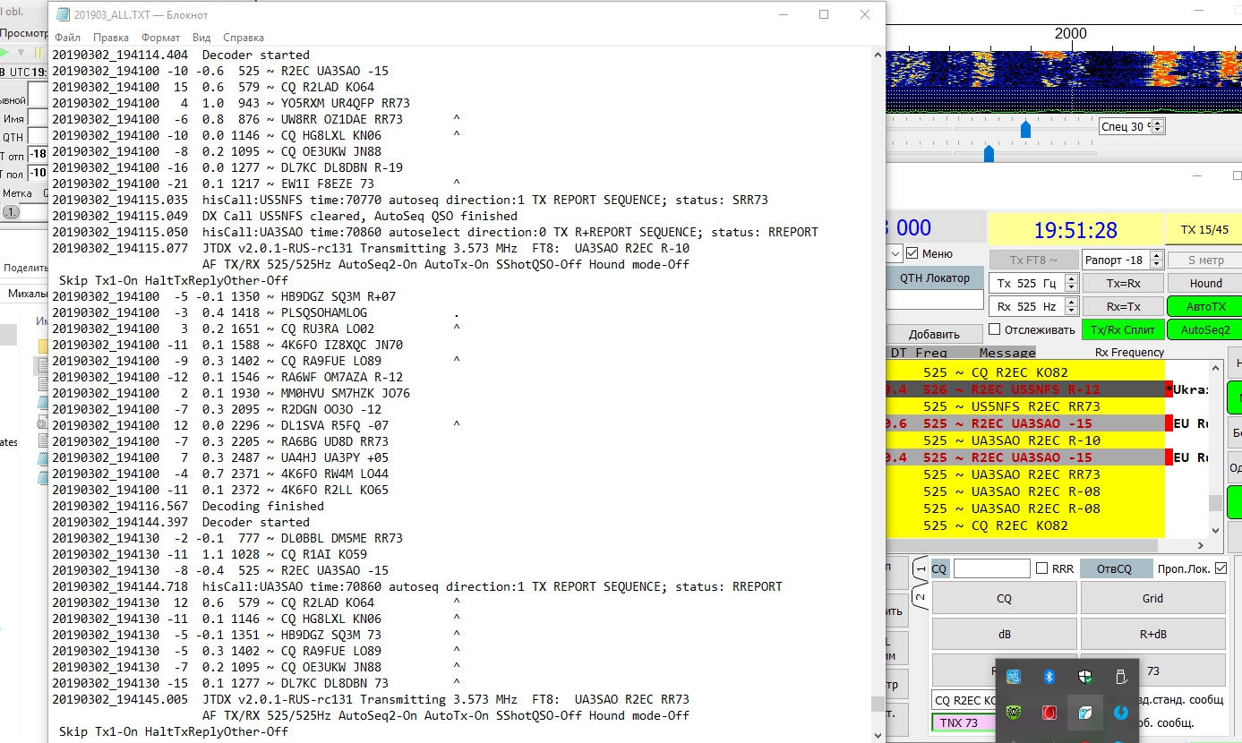
Task: Click the safely remove USB tray icon
Action: coord(1120,678)
